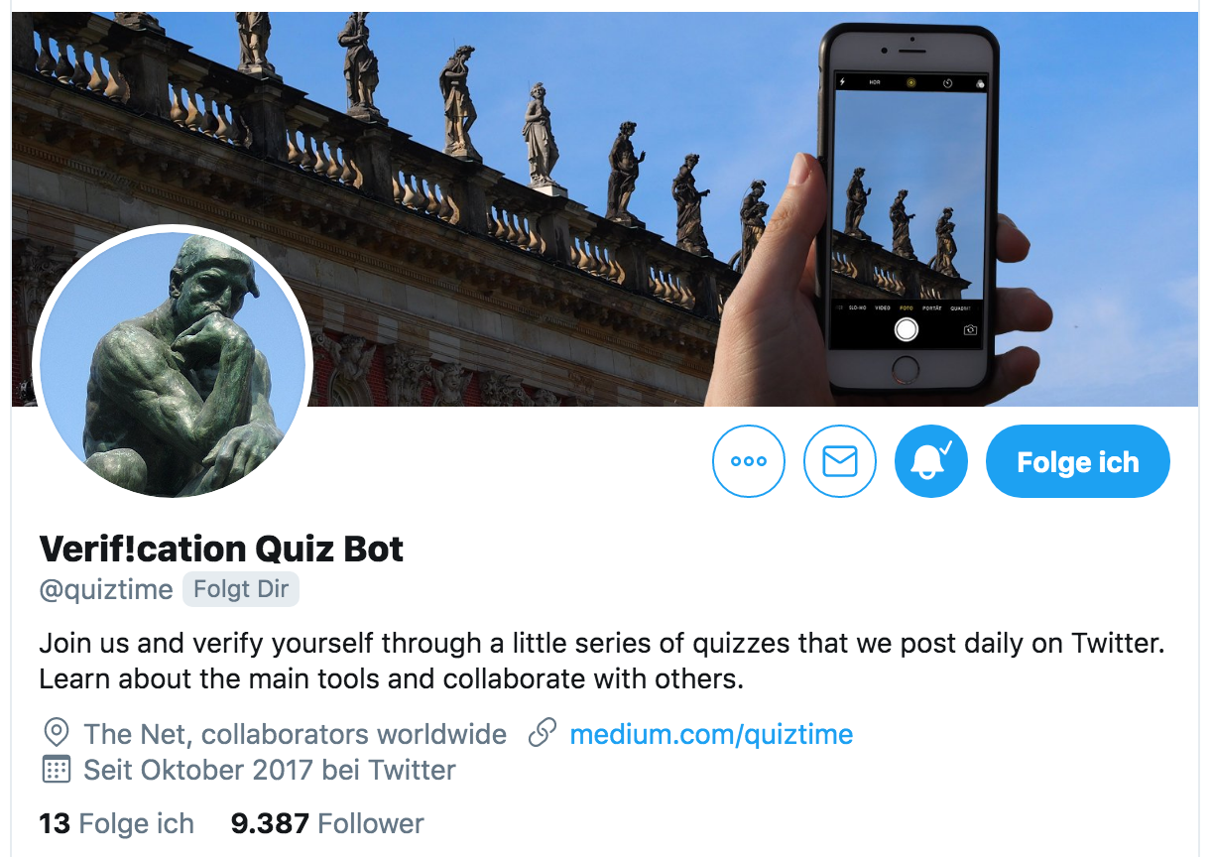Click the checkmark on the bell icon
This screenshot has height=857, width=1212.
[946, 448]
